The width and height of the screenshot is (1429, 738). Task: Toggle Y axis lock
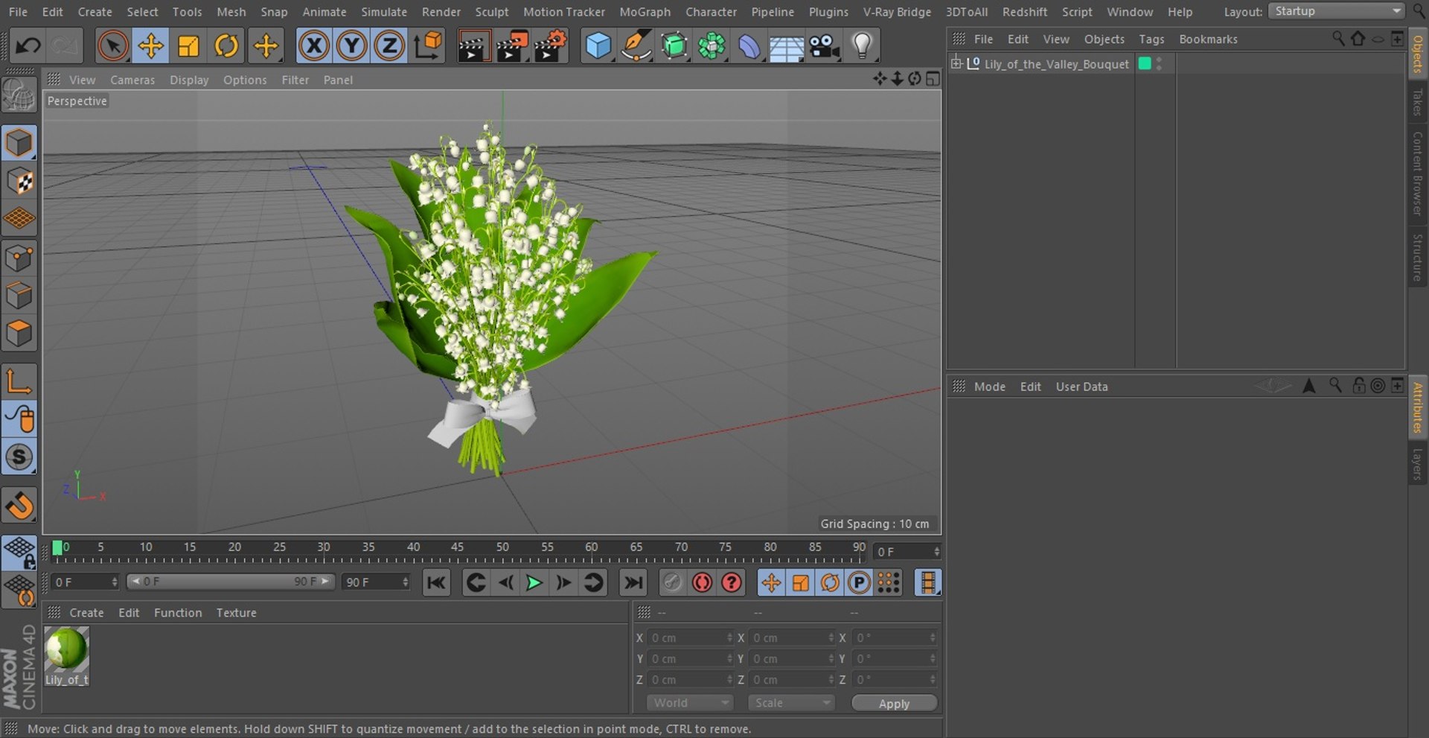pos(351,46)
